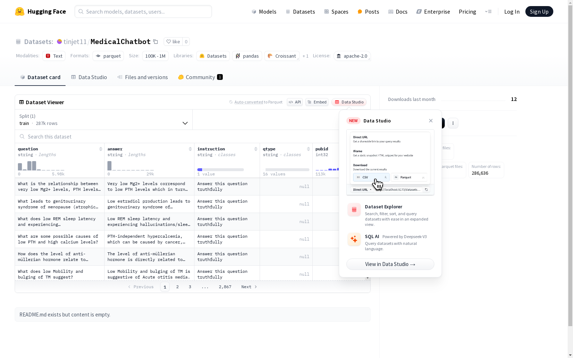Click Data Studio button in viewer header
This screenshot has width=573, height=358.
point(349,102)
